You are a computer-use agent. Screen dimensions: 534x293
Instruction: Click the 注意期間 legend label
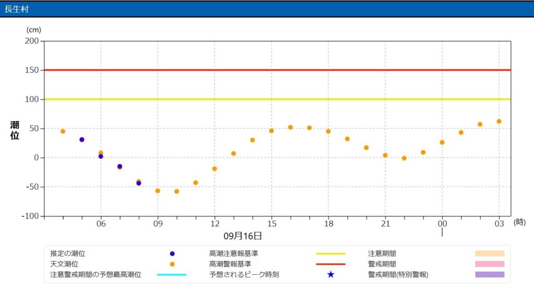pos(382,253)
